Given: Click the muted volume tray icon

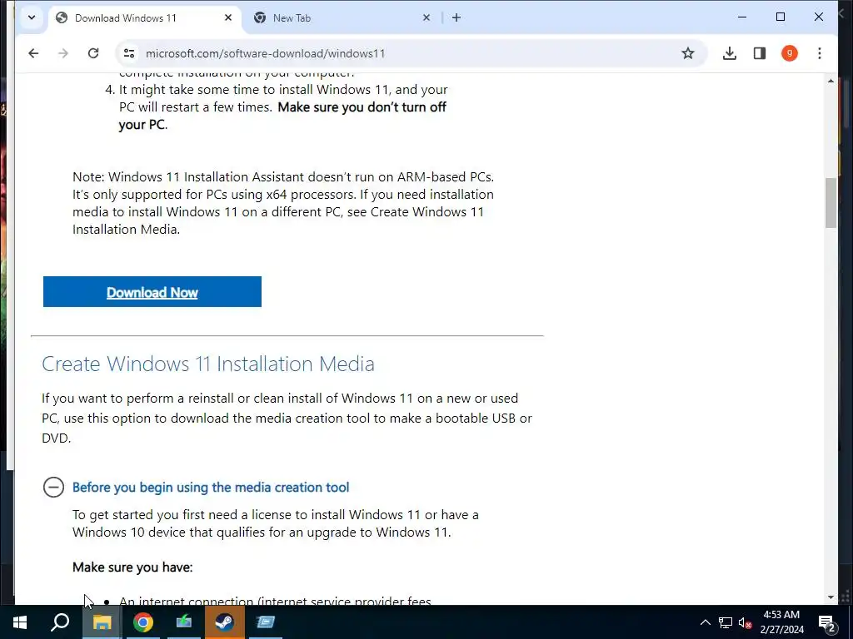Looking at the screenshot, I should pos(745,622).
